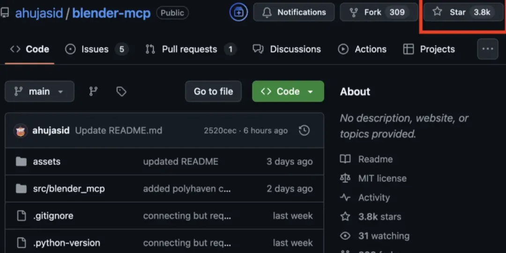Click the eye icon next to 31 watching
Viewport: 506px width, 253px height.
[345, 236]
